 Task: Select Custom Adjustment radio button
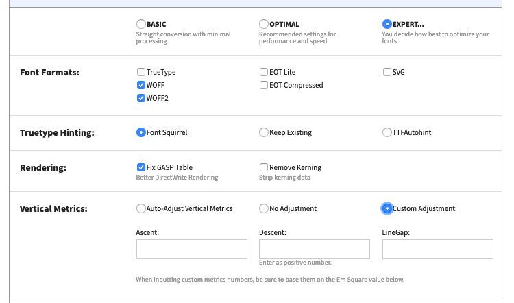click(387, 208)
